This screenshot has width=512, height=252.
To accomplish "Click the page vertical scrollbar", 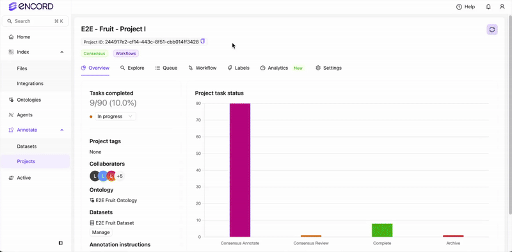I will point(509,114).
